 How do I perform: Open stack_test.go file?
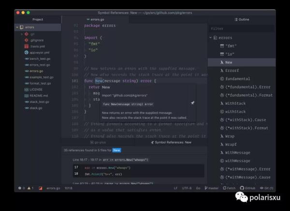coord(40,102)
